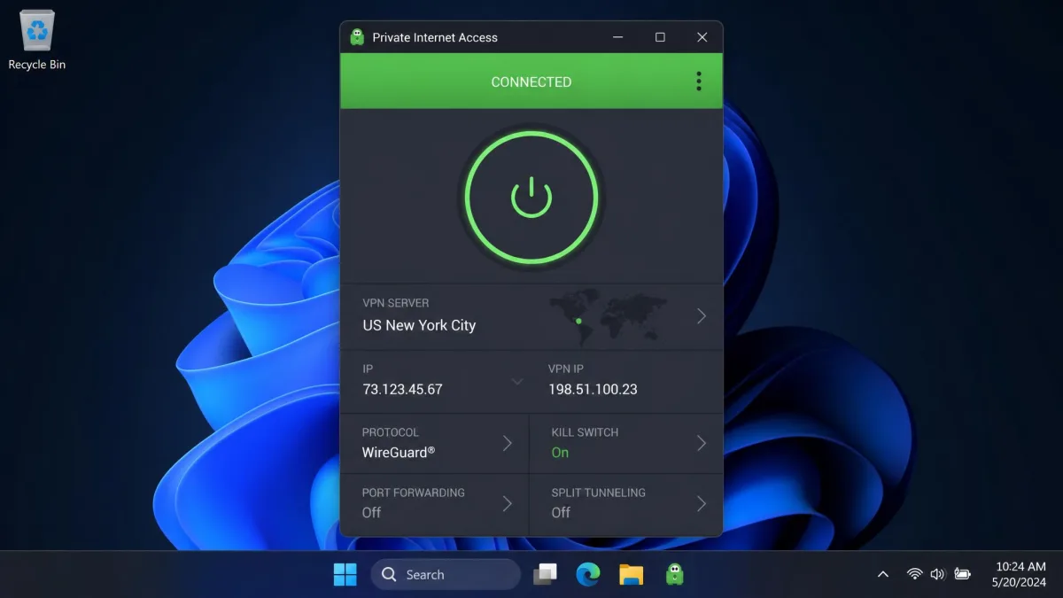Minimize the Private Internet Access window

tap(618, 37)
